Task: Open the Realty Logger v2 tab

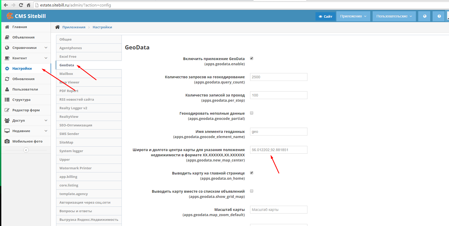Action: tap(89, 108)
